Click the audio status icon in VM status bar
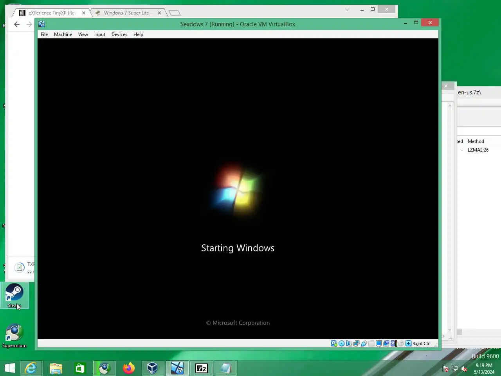This screenshot has height=376, width=501. coord(349,343)
